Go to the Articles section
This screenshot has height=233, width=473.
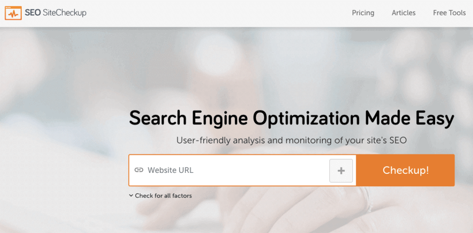point(404,13)
